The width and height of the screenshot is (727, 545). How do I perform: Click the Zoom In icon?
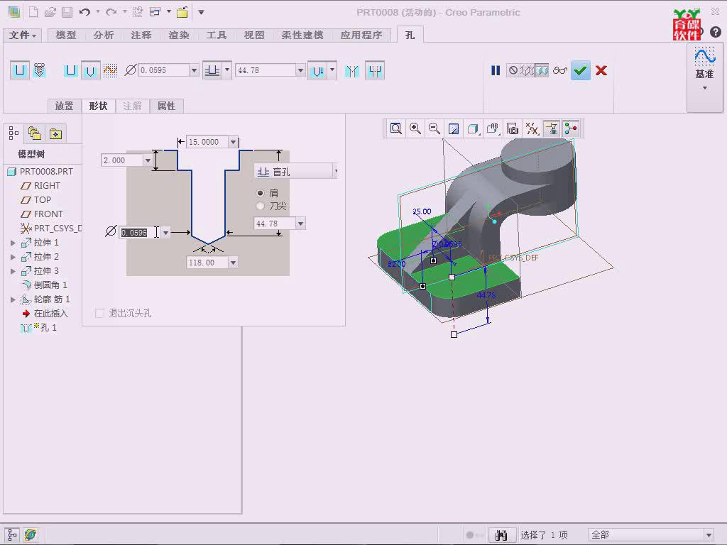point(415,129)
